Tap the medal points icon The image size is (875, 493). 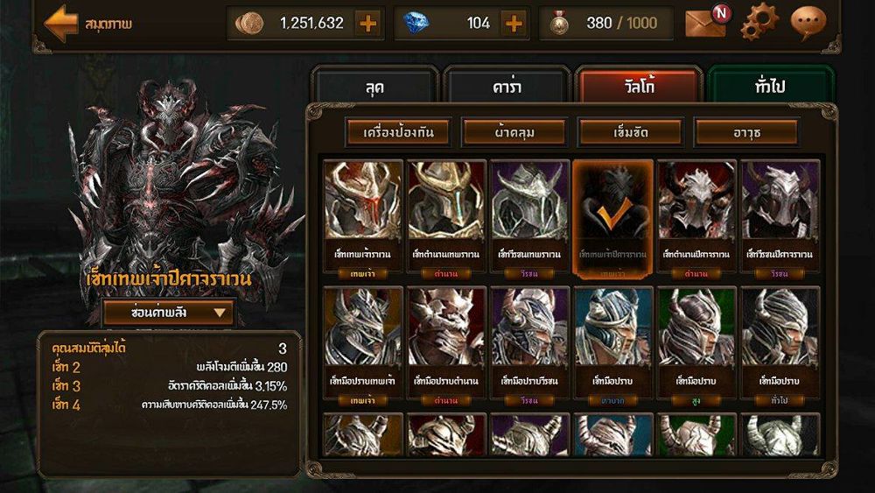coord(559,24)
